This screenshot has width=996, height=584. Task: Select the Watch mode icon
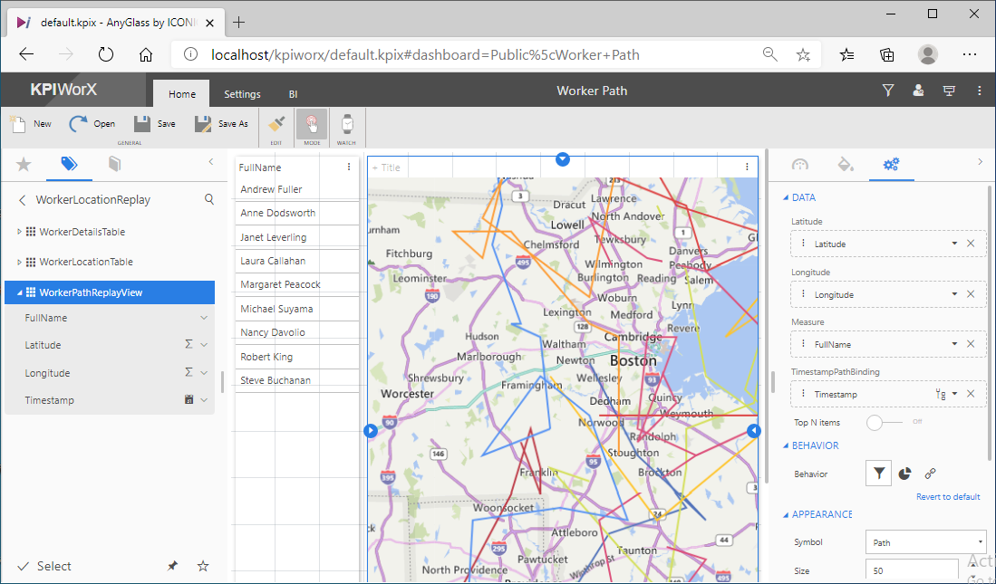tap(346, 124)
